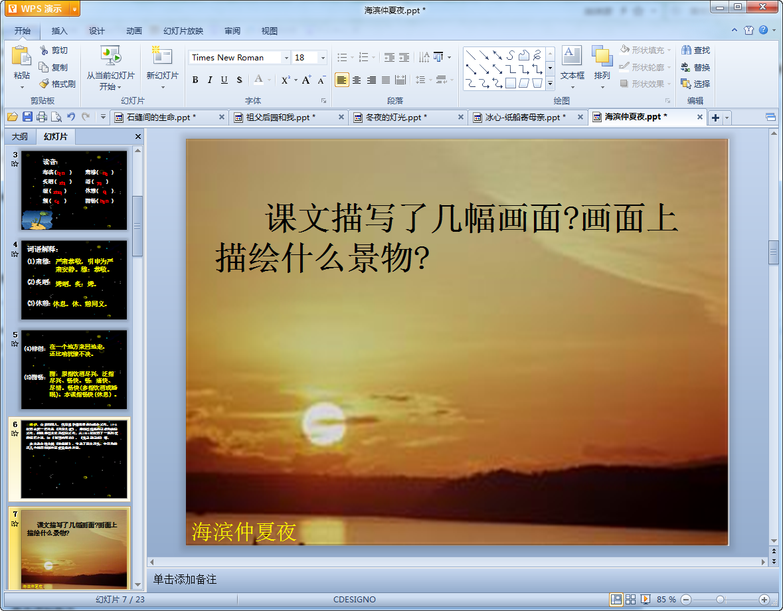Screen dimensions: 783x611
Task: Click the Select (选择) button
Action: pos(695,84)
